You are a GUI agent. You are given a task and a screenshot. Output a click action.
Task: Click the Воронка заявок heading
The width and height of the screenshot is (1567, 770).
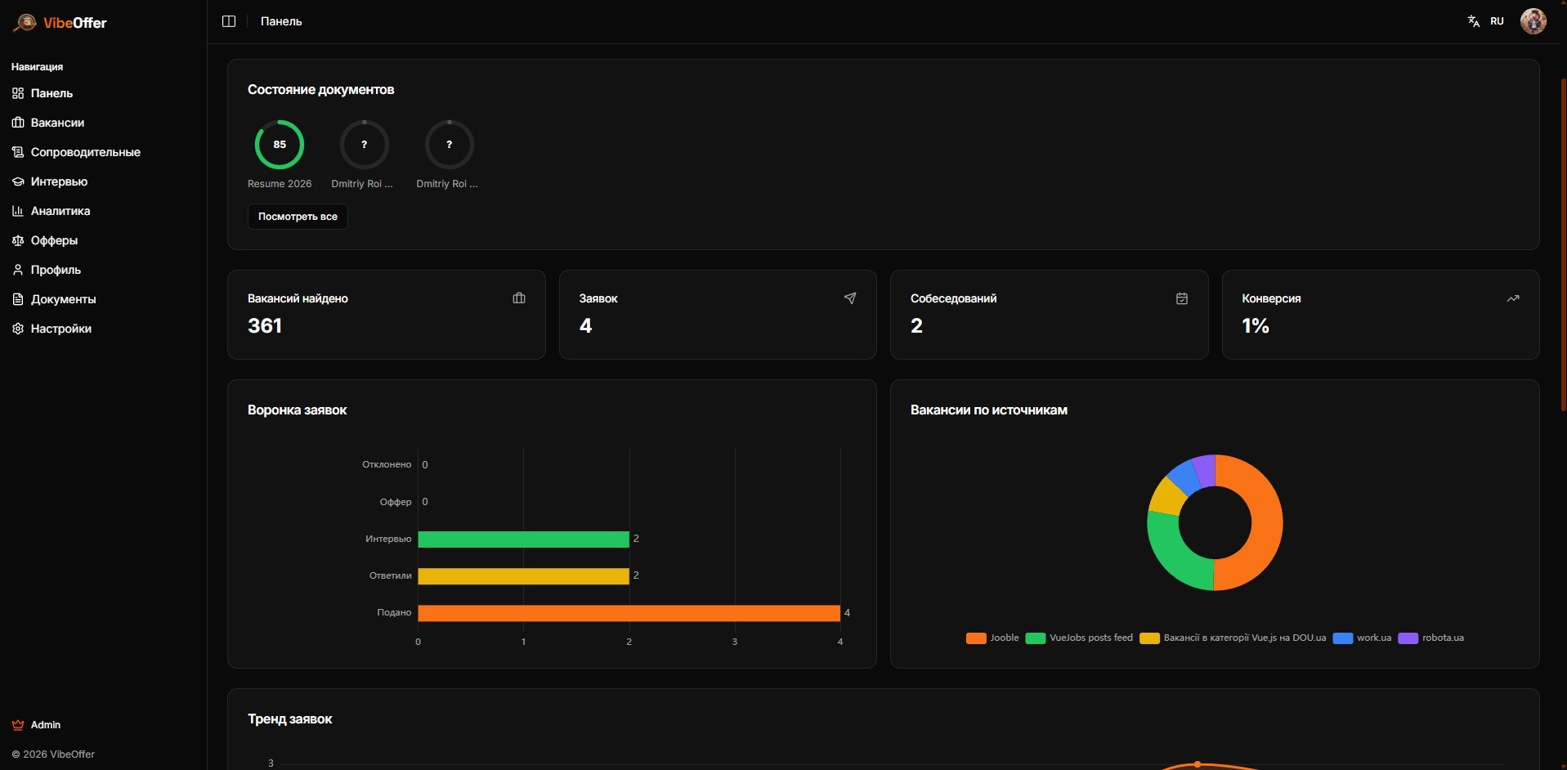pyautogui.click(x=297, y=410)
